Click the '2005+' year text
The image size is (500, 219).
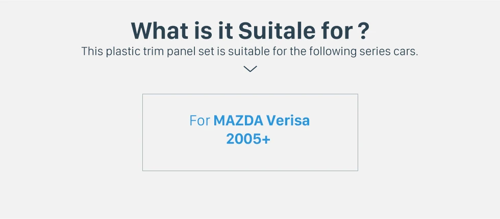coord(248,139)
